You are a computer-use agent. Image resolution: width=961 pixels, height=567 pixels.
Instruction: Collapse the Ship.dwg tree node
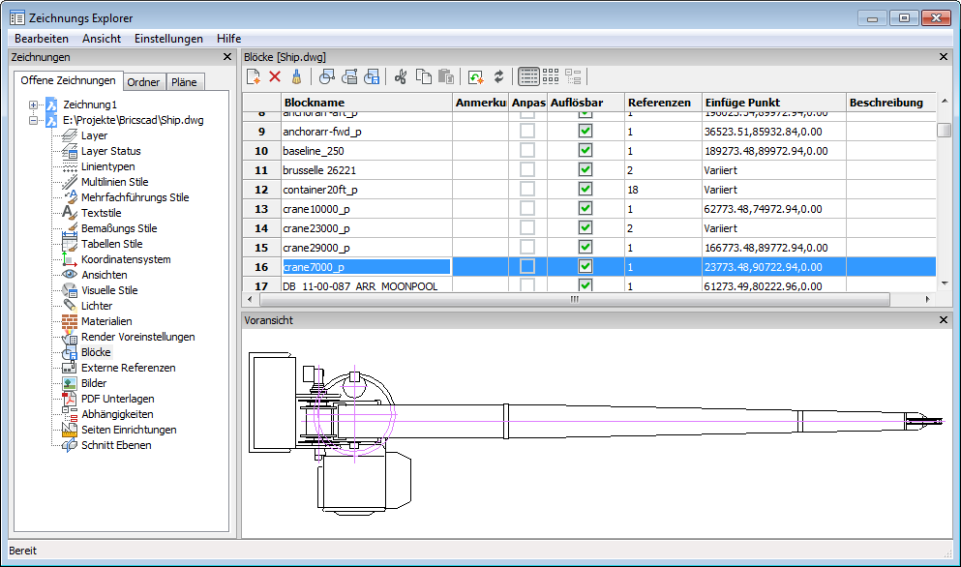click(x=35, y=120)
